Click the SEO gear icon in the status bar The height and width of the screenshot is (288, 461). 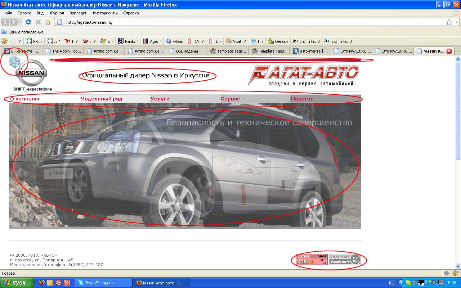[456, 273]
